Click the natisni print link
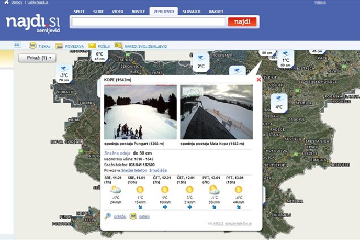This screenshot has height=240, width=360. point(144,216)
